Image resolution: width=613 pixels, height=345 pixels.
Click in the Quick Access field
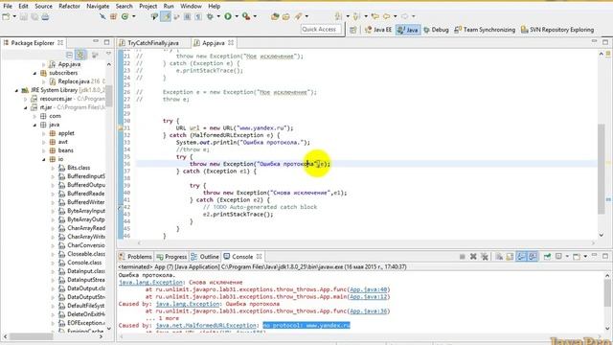click(x=321, y=30)
